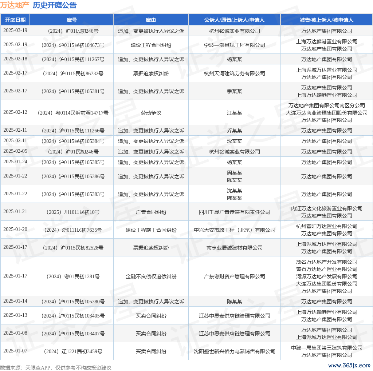
Task: Click the date 2025-02-12
Action: pos(15,112)
